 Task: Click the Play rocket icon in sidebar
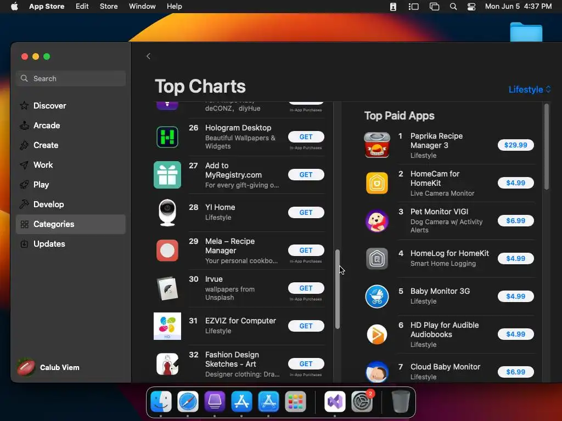pos(24,184)
